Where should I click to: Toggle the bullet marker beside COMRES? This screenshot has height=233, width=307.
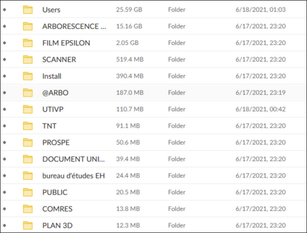point(5,209)
